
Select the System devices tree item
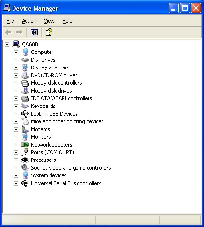coord(49,175)
